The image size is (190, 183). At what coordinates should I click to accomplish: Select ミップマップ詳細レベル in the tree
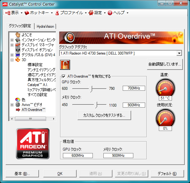(41, 89)
